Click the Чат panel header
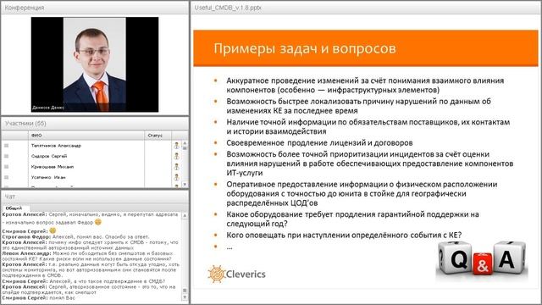This screenshot has width=542, height=305. pos(95,197)
